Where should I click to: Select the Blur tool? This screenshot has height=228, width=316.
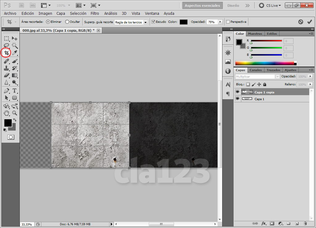[6, 82]
